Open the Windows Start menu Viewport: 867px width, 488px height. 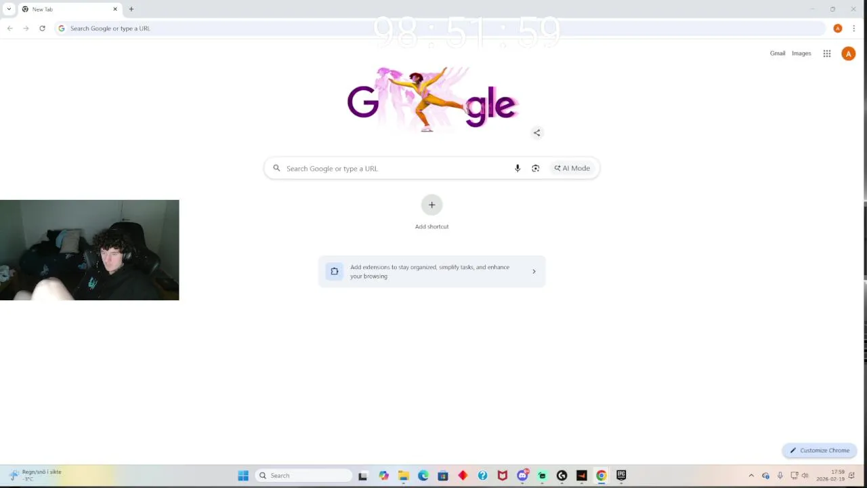tap(243, 476)
